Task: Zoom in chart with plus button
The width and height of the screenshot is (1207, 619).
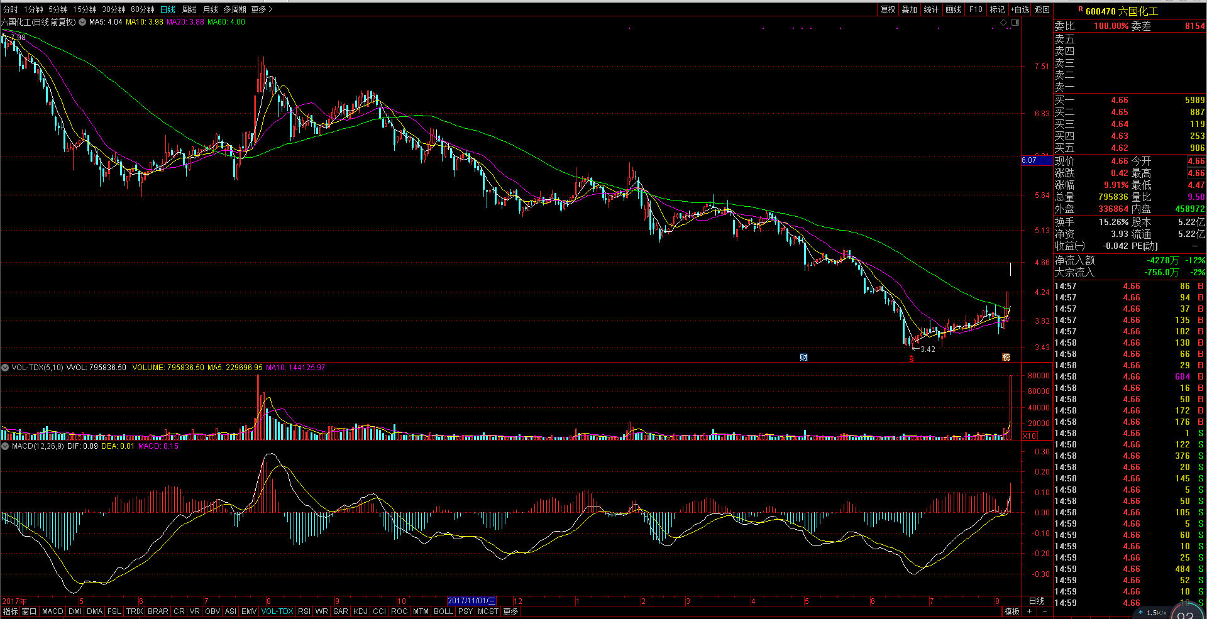Action: pyautogui.click(x=1029, y=611)
